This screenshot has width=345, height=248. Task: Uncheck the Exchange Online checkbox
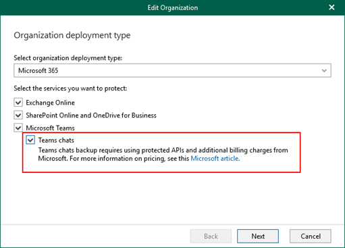tap(18, 103)
